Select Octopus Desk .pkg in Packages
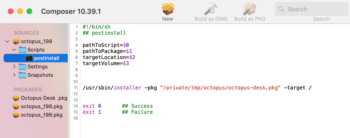Screen dimensions: 350x138 [x=44, y=98]
